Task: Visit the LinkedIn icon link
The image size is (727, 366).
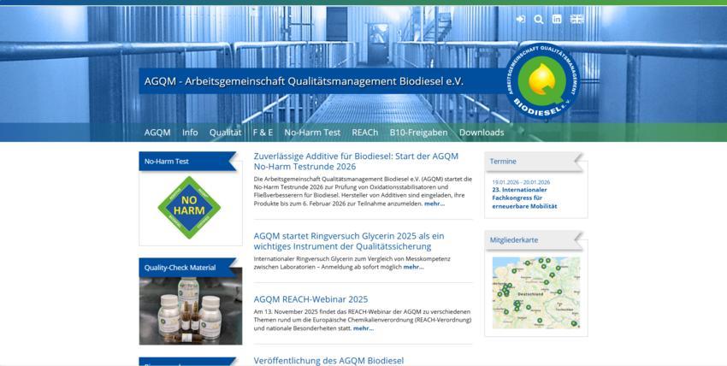Action: 557,19
